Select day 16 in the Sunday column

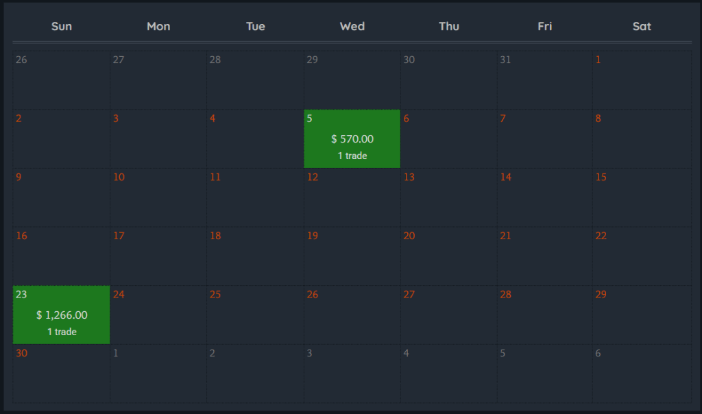point(62,256)
